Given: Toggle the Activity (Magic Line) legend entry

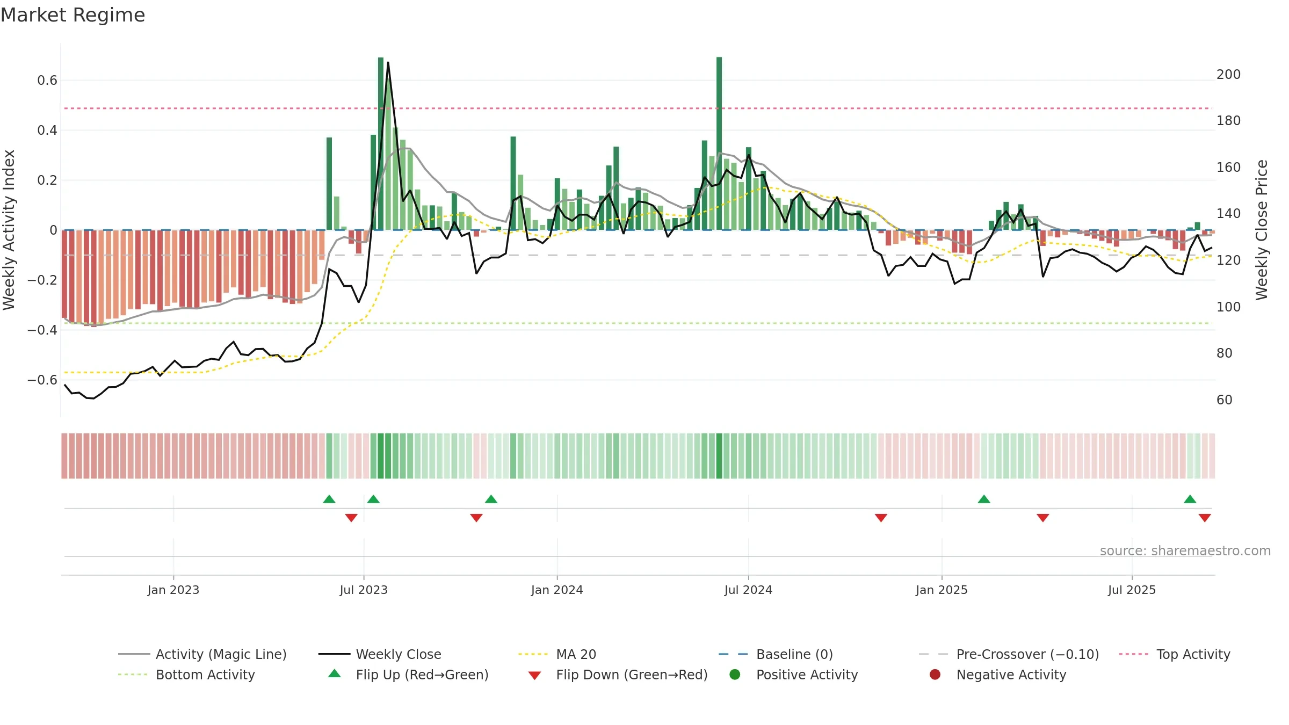Looking at the screenshot, I should 202,654.
